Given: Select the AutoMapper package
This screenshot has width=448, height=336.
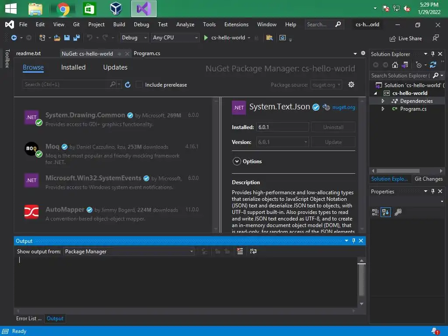Looking at the screenshot, I should click(113, 213).
